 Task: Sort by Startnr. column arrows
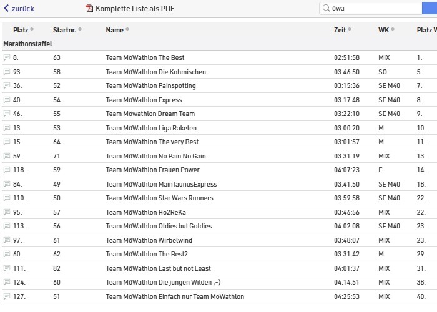point(80,30)
